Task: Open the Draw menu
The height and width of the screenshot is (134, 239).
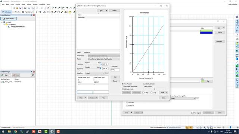Action: (23, 4)
